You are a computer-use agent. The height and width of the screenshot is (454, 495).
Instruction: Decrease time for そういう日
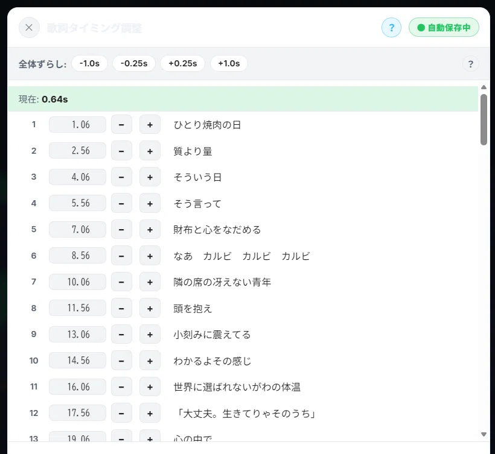(121, 177)
